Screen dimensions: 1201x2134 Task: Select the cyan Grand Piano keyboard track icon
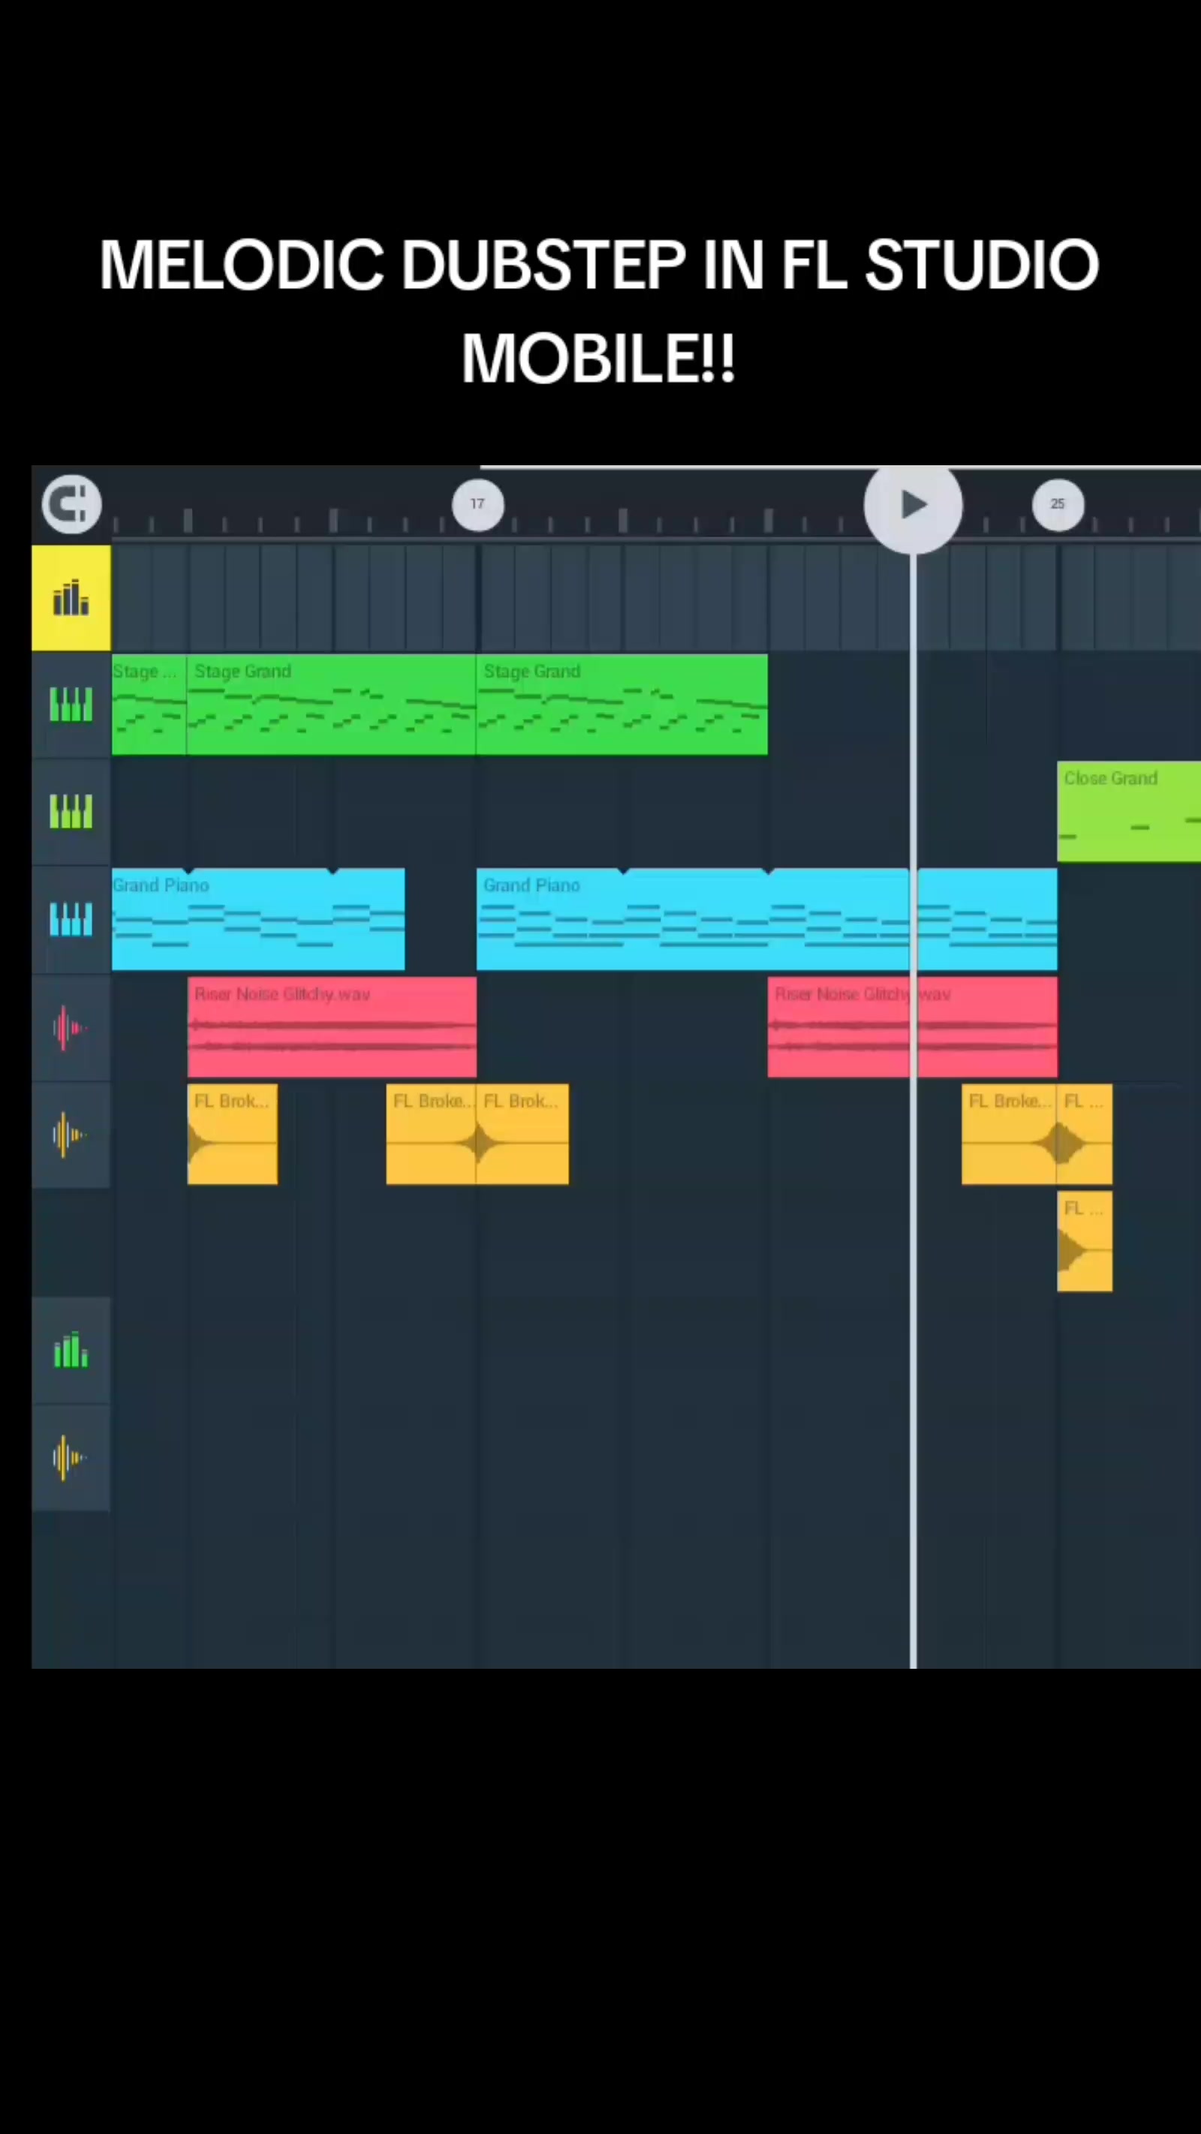pos(71,919)
